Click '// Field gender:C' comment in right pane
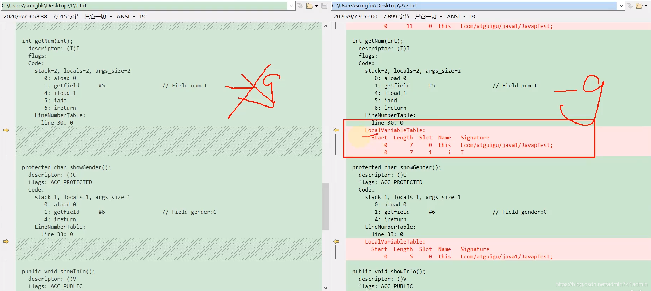Viewport: 651px width, 291px height. pyautogui.click(x=520, y=212)
